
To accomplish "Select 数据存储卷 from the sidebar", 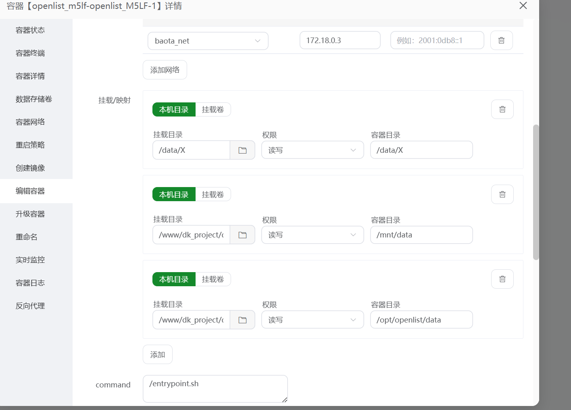I will click(33, 99).
